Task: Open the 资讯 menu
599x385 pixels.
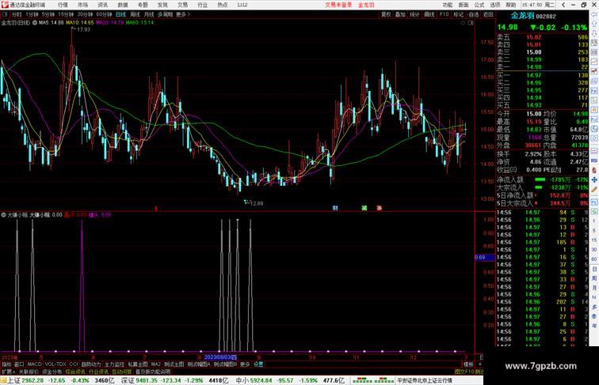Action: (102, 5)
